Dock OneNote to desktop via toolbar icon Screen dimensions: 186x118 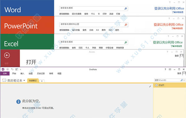click(17, 69)
